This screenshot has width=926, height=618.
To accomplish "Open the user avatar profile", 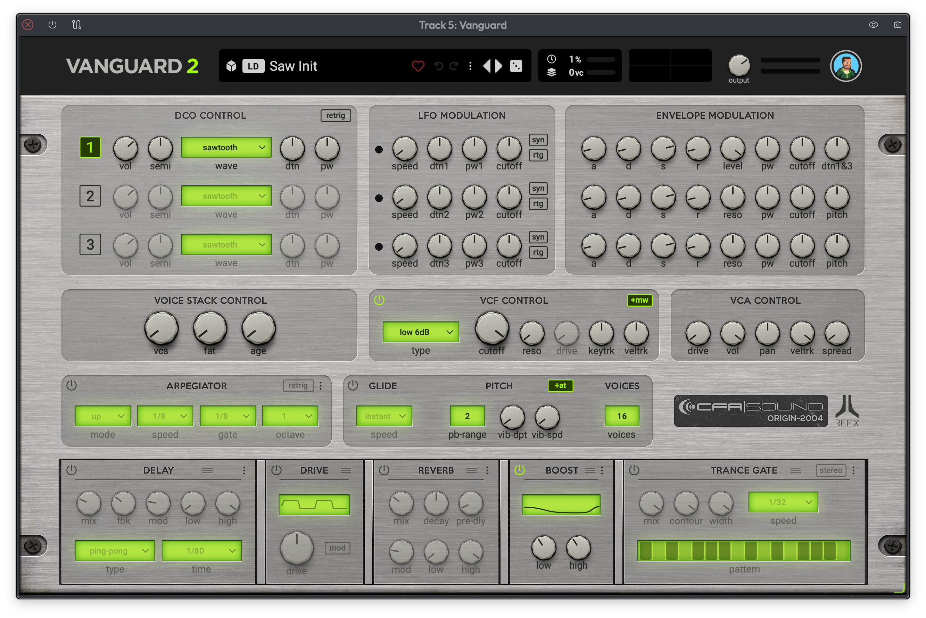I will [846, 66].
